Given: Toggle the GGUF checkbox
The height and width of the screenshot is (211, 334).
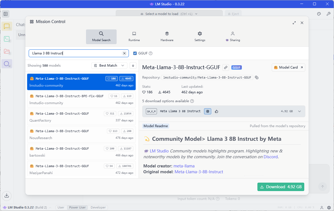Looking at the screenshot, I should point(135,53).
